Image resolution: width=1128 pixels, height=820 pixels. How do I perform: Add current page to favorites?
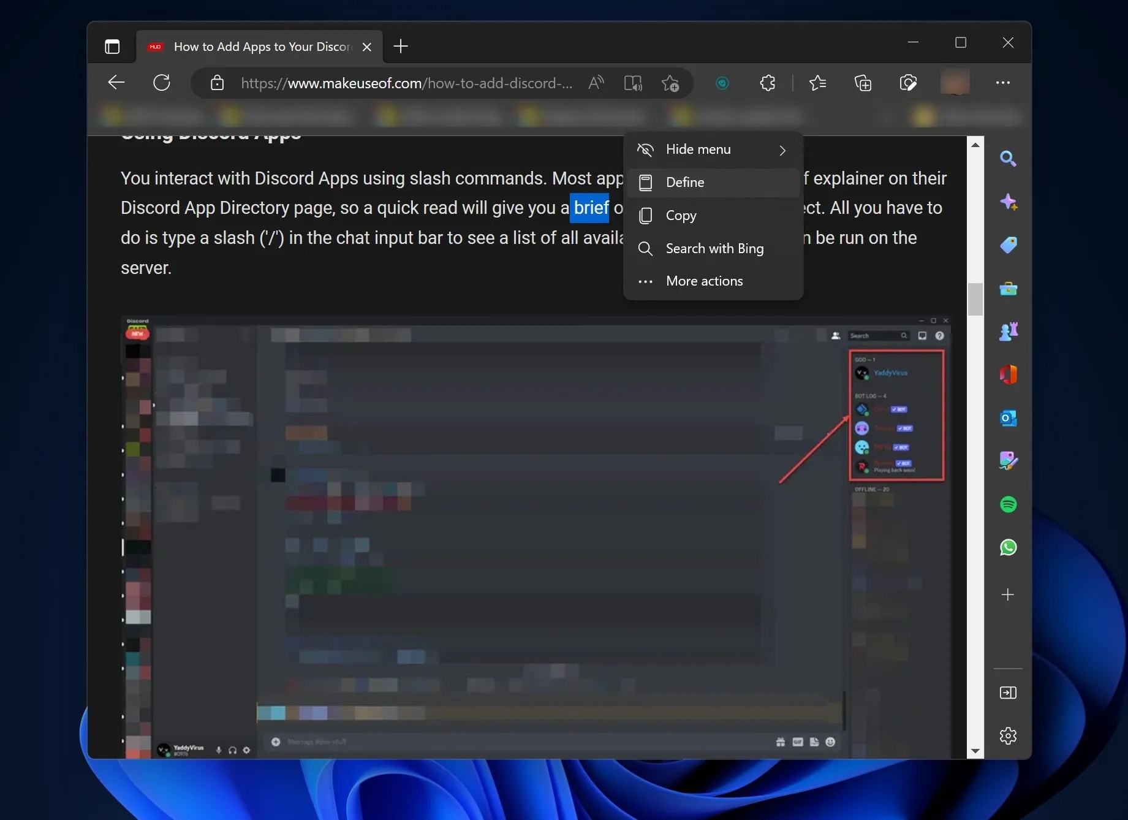(670, 83)
